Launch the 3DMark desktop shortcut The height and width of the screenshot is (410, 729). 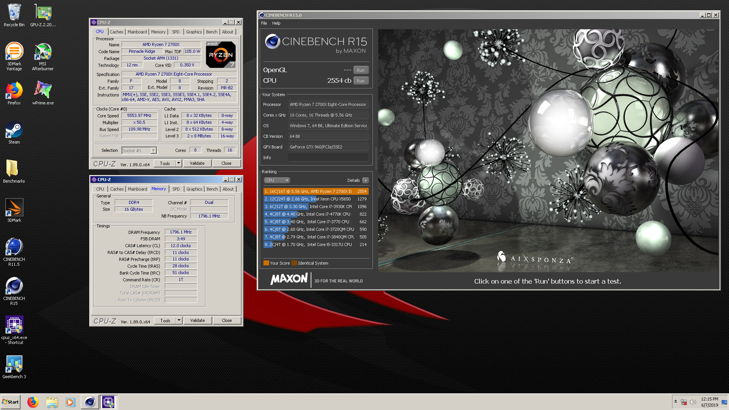(x=14, y=210)
